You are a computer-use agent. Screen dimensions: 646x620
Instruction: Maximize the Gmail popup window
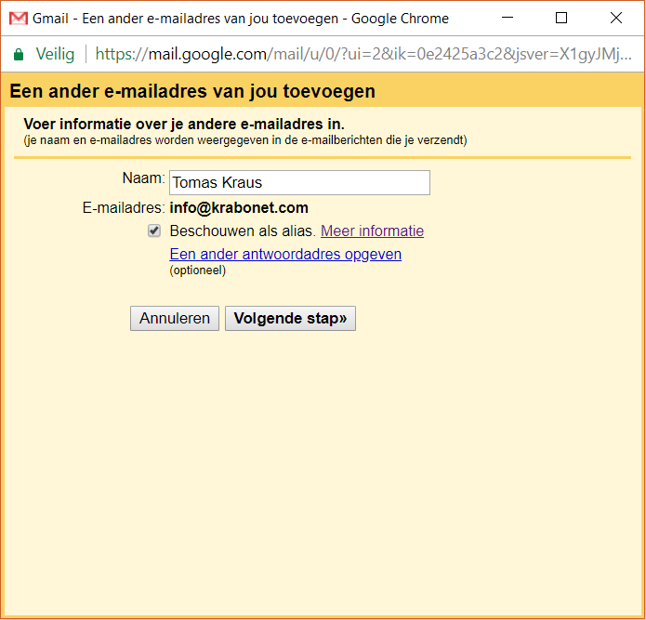[561, 19]
